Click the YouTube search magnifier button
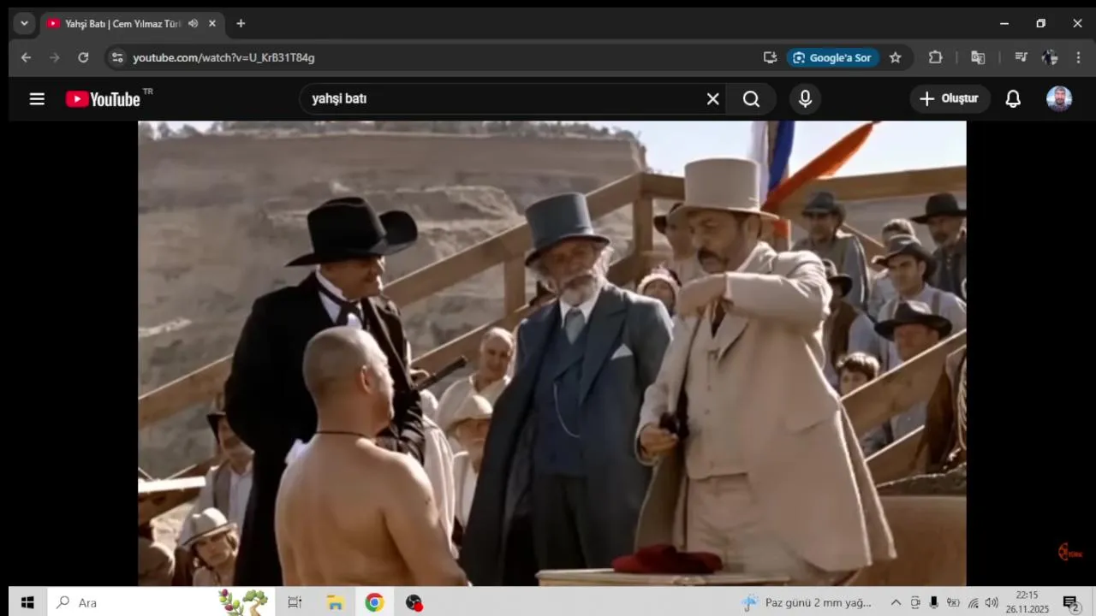 751,99
